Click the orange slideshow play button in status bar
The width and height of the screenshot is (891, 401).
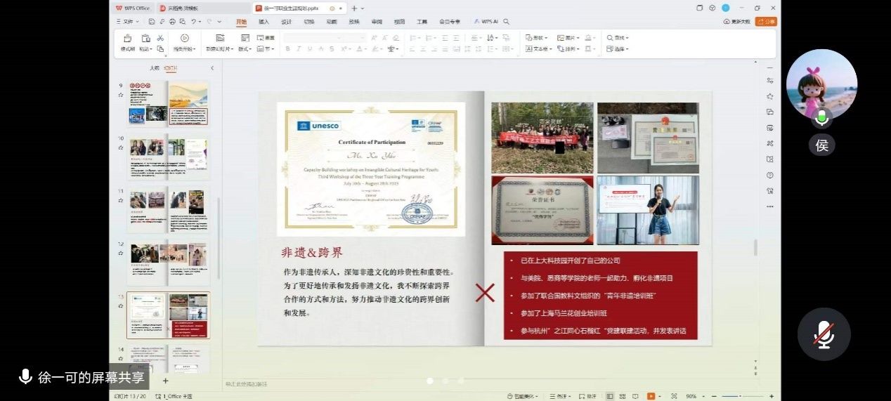(x=651, y=396)
